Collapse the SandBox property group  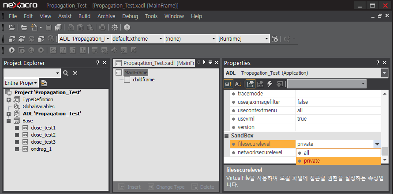pyautogui.click(x=227, y=136)
